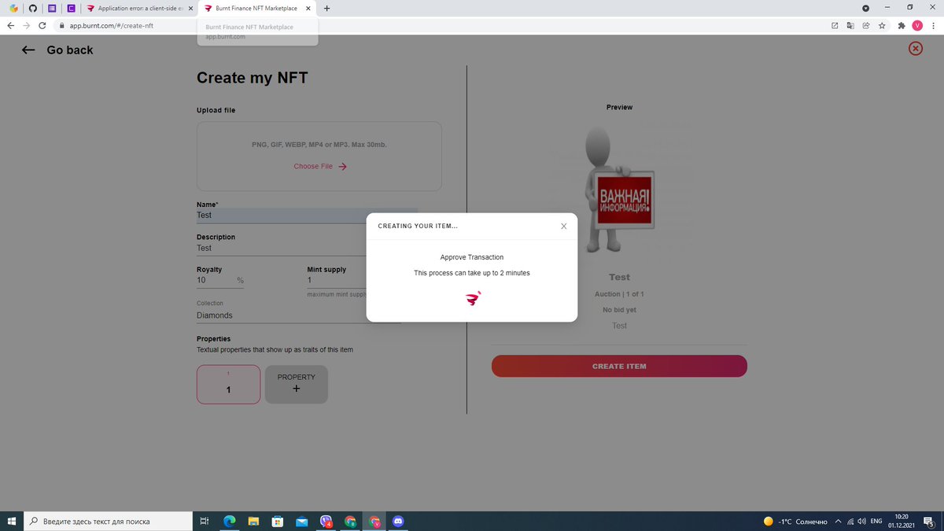The image size is (944, 531).
Task: Click the site lock icon in address bar
Action: (x=61, y=25)
